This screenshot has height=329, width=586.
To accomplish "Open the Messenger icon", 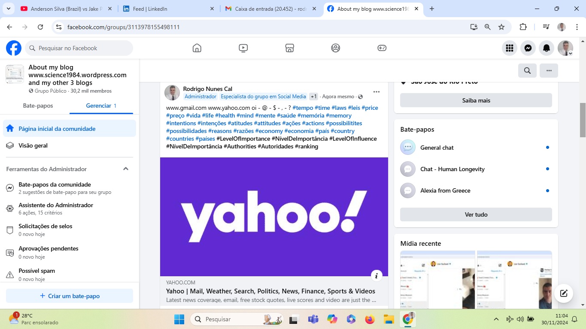I will pyautogui.click(x=528, y=48).
